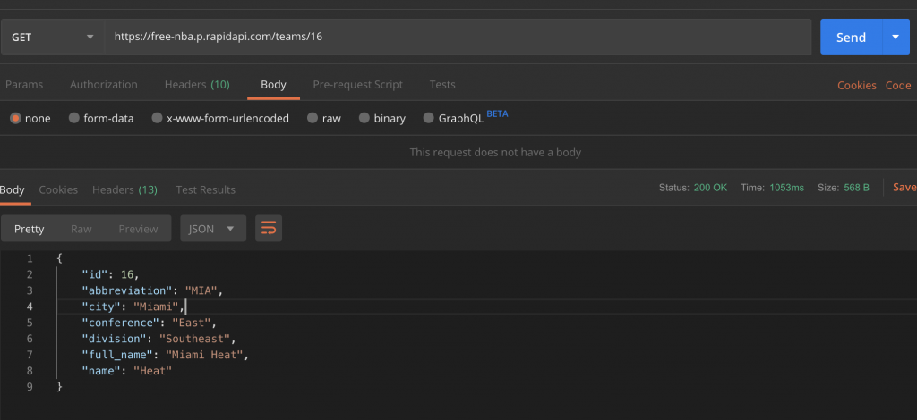This screenshot has width=917, height=420.
Task: Open the JSON format dropdown
Action: coord(213,229)
